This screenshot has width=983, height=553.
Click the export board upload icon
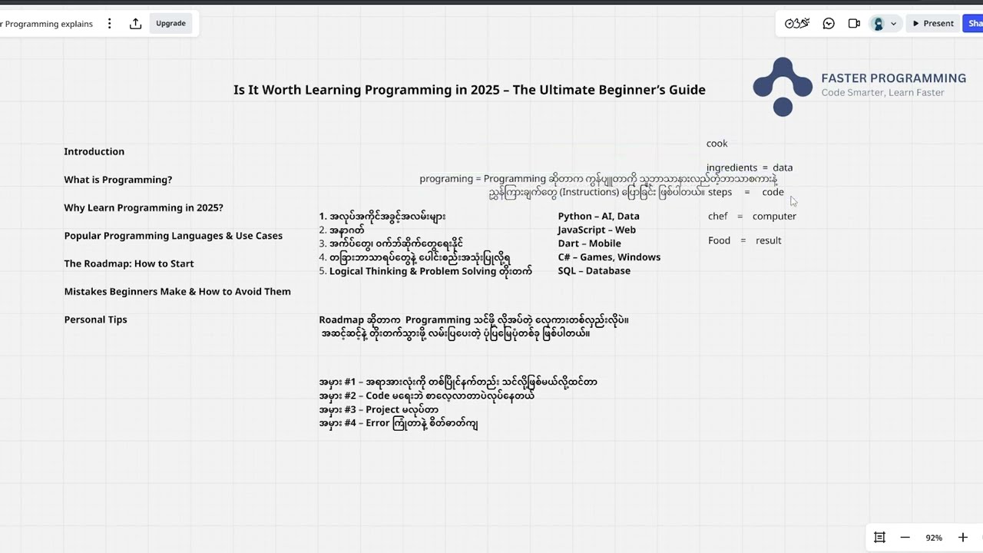(x=135, y=24)
